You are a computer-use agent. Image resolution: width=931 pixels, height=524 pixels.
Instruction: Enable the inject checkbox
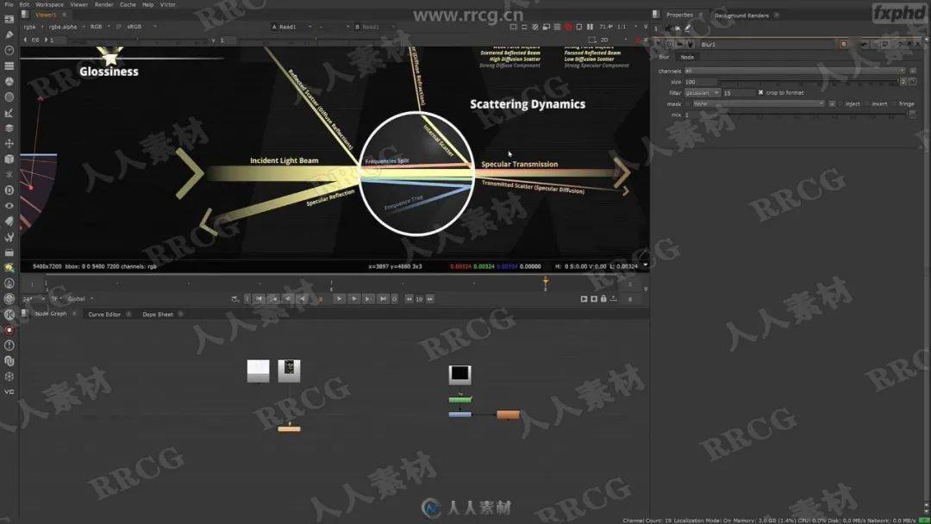(840, 103)
